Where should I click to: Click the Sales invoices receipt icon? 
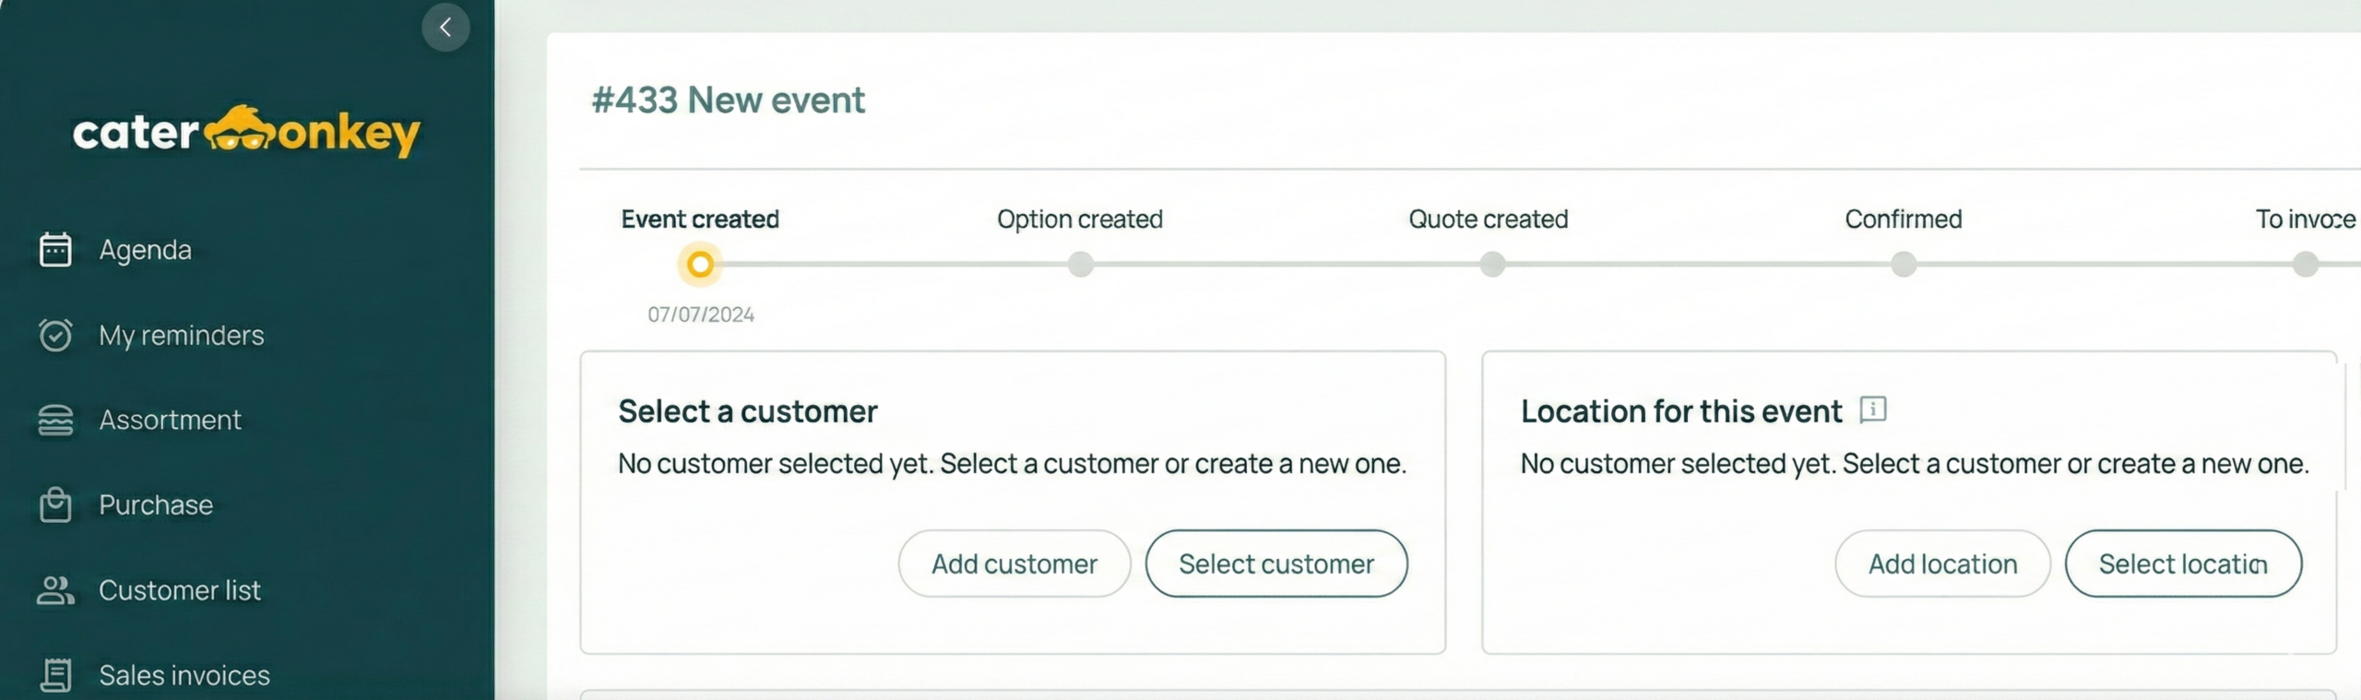point(55,675)
